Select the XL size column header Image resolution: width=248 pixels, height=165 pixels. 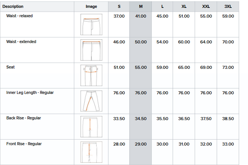pyautogui.click(x=184, y=6)
